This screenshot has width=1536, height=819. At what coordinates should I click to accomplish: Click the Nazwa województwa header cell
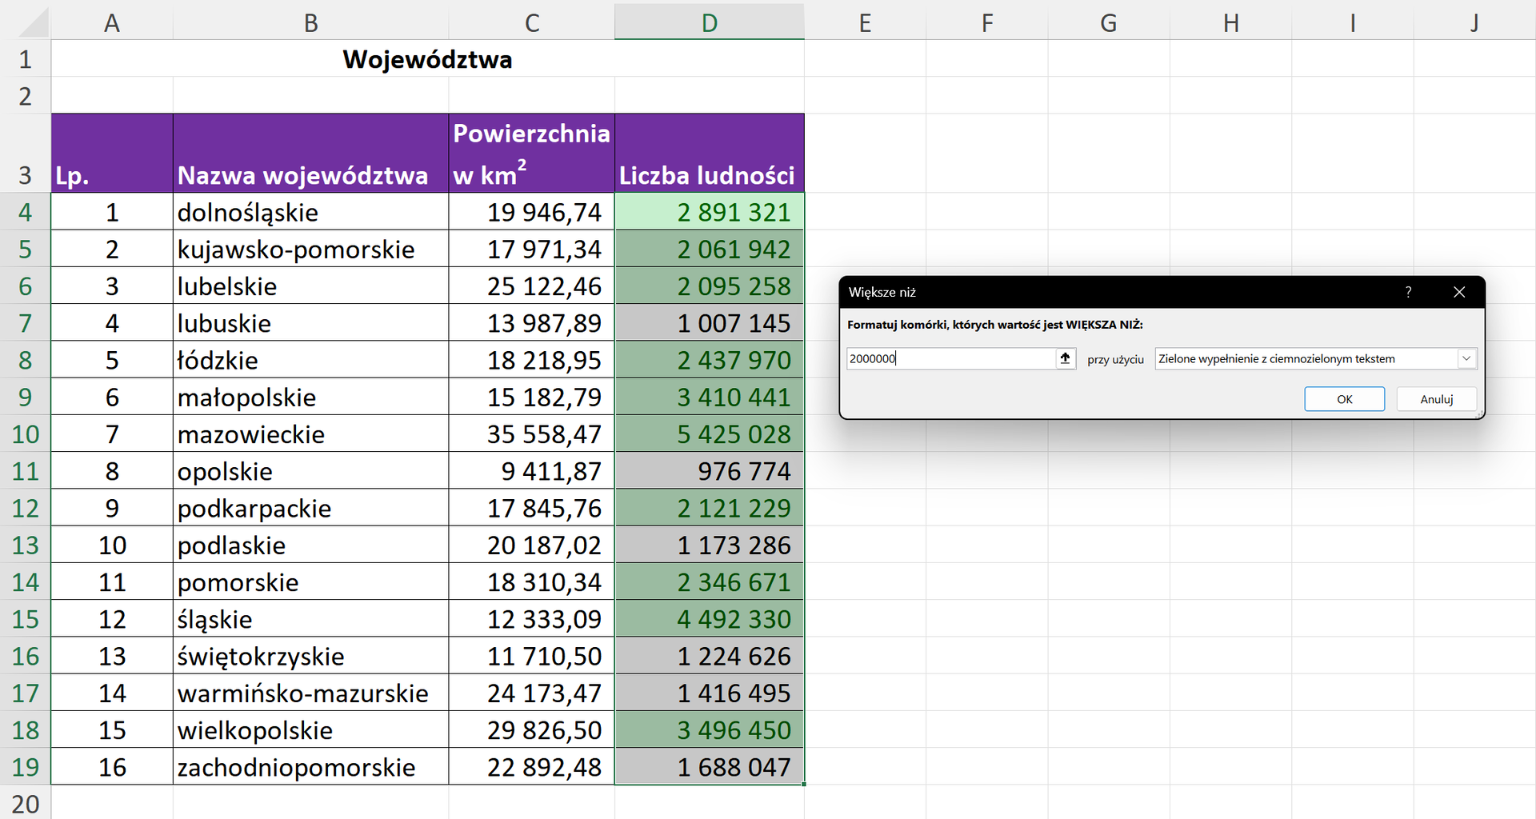[x=310, y=154]
